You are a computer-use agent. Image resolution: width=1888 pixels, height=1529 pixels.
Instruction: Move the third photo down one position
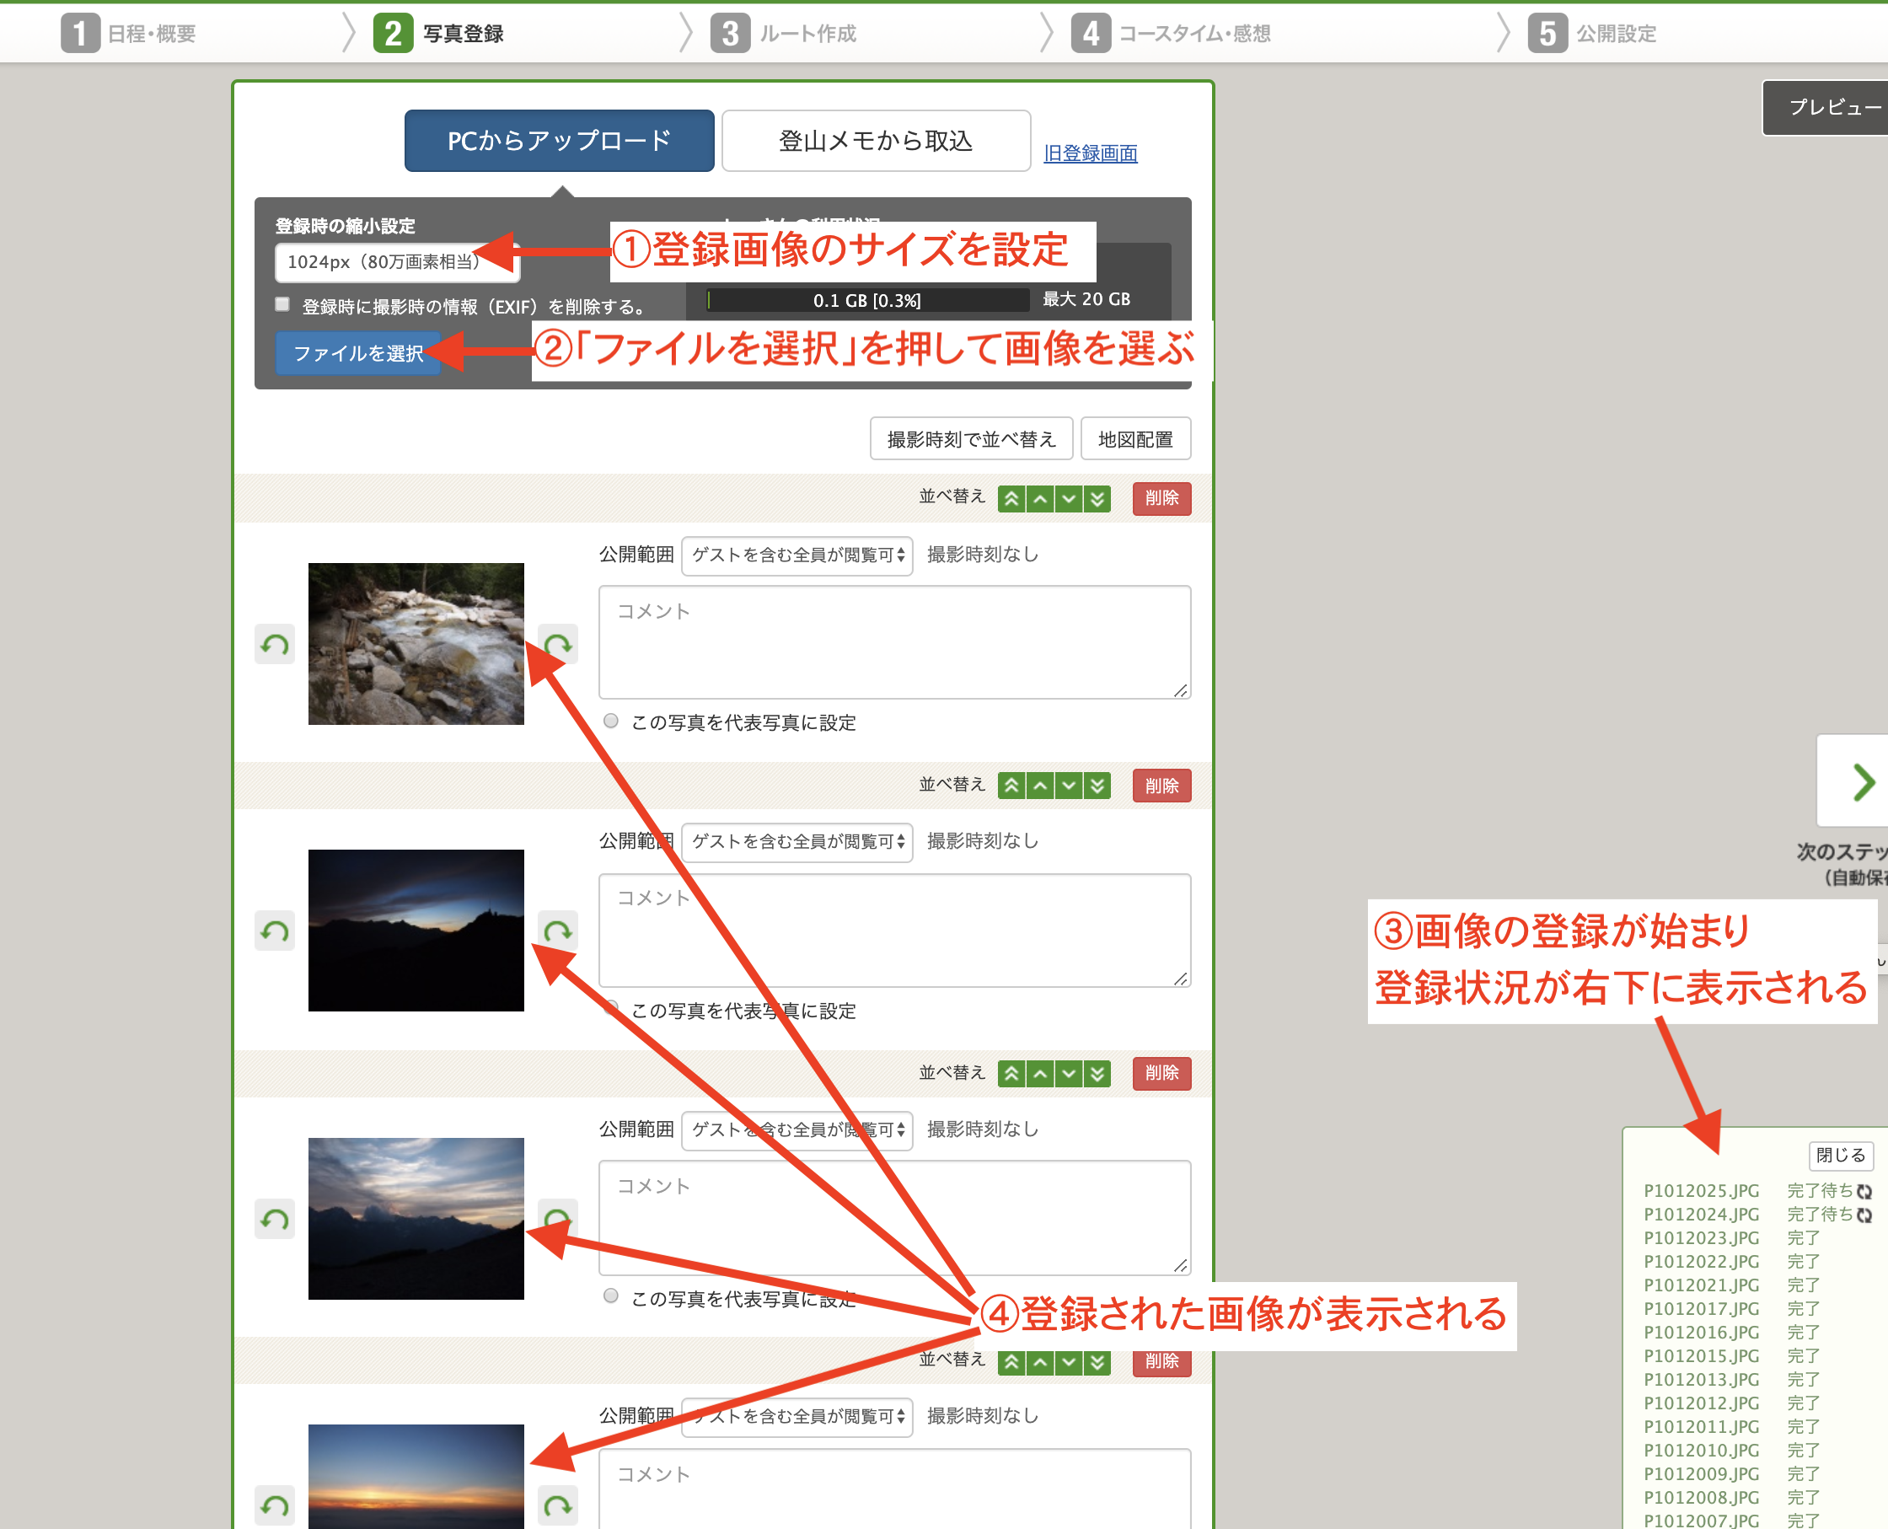(1068, 1074)
